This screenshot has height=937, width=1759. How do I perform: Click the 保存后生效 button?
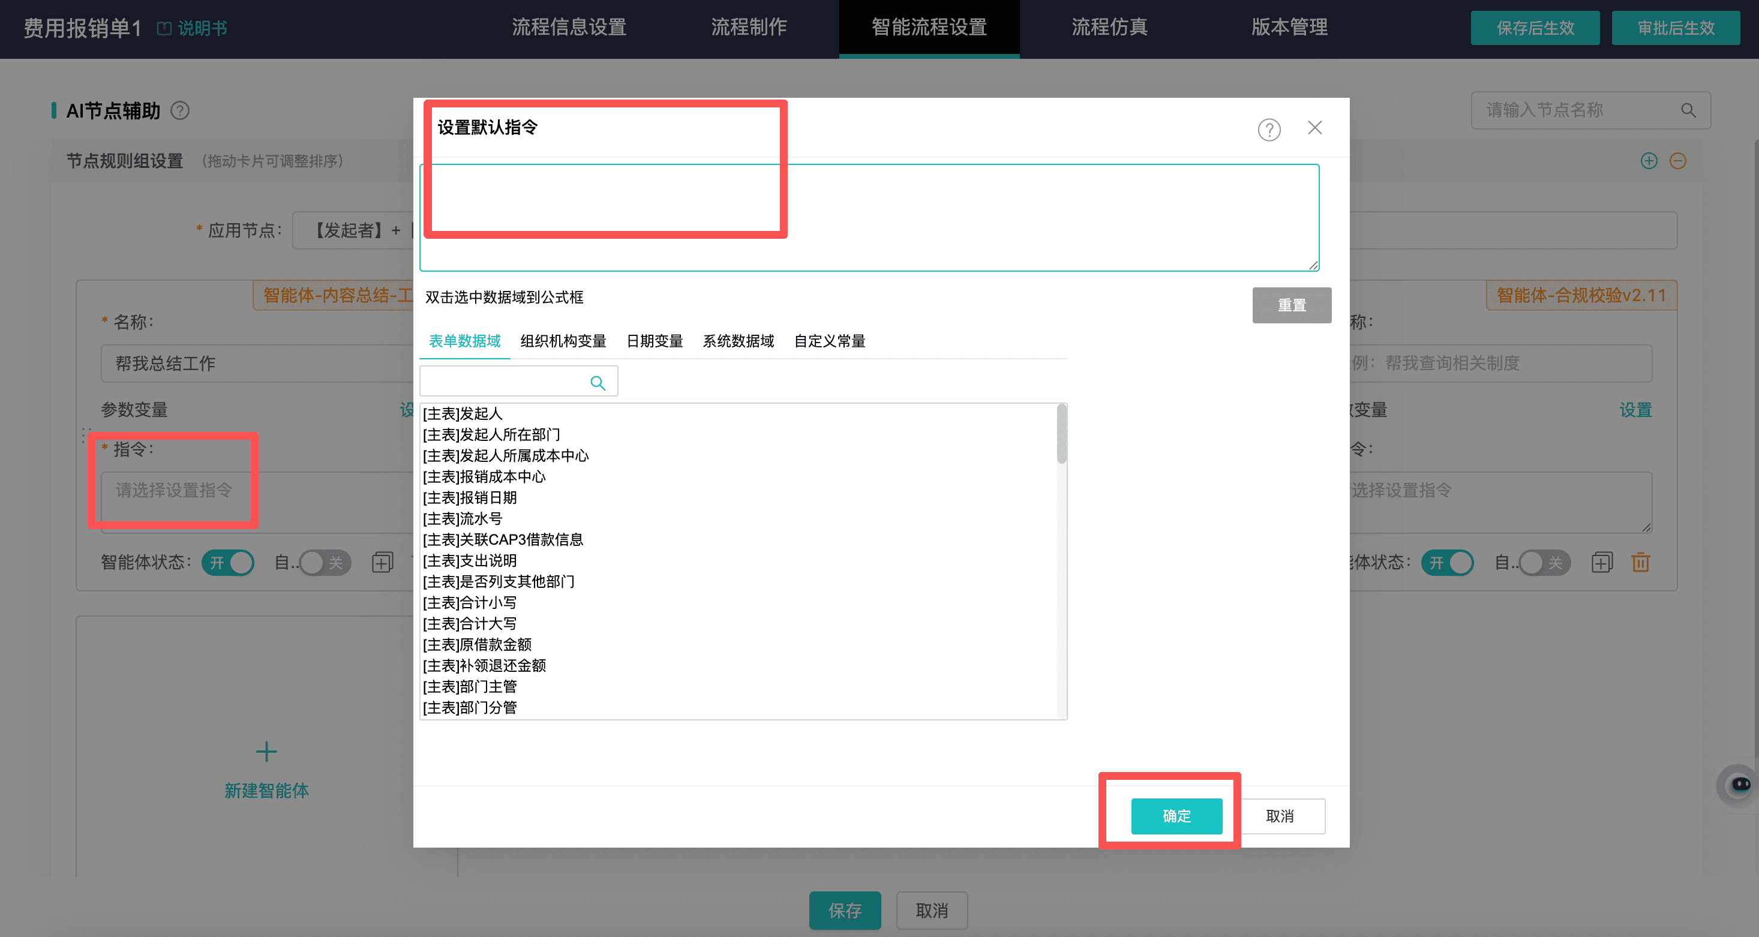pyautogui.click(x=1535, y=28)
